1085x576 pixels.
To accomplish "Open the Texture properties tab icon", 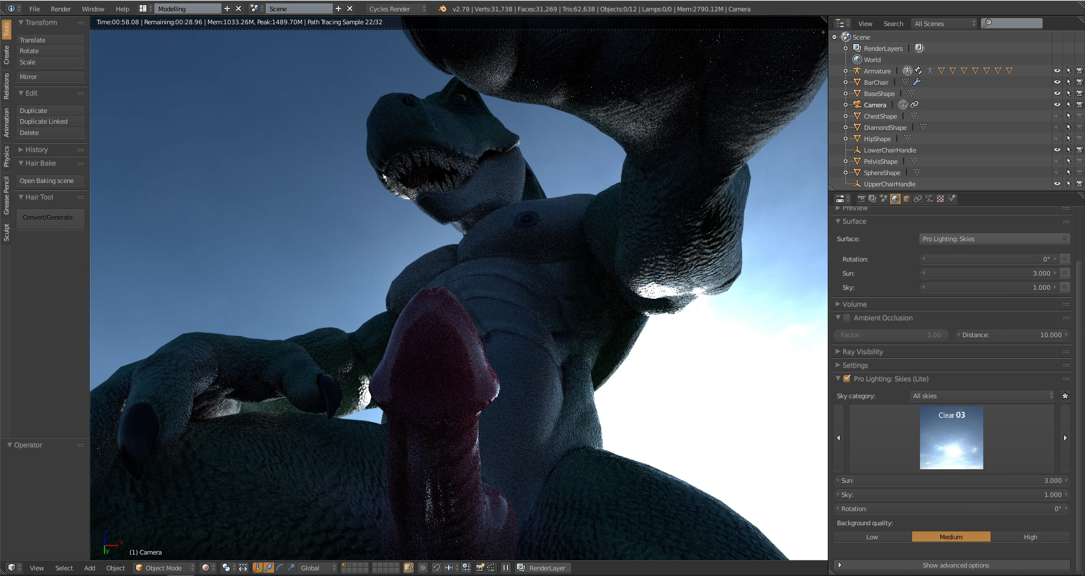I will (940, 199).
